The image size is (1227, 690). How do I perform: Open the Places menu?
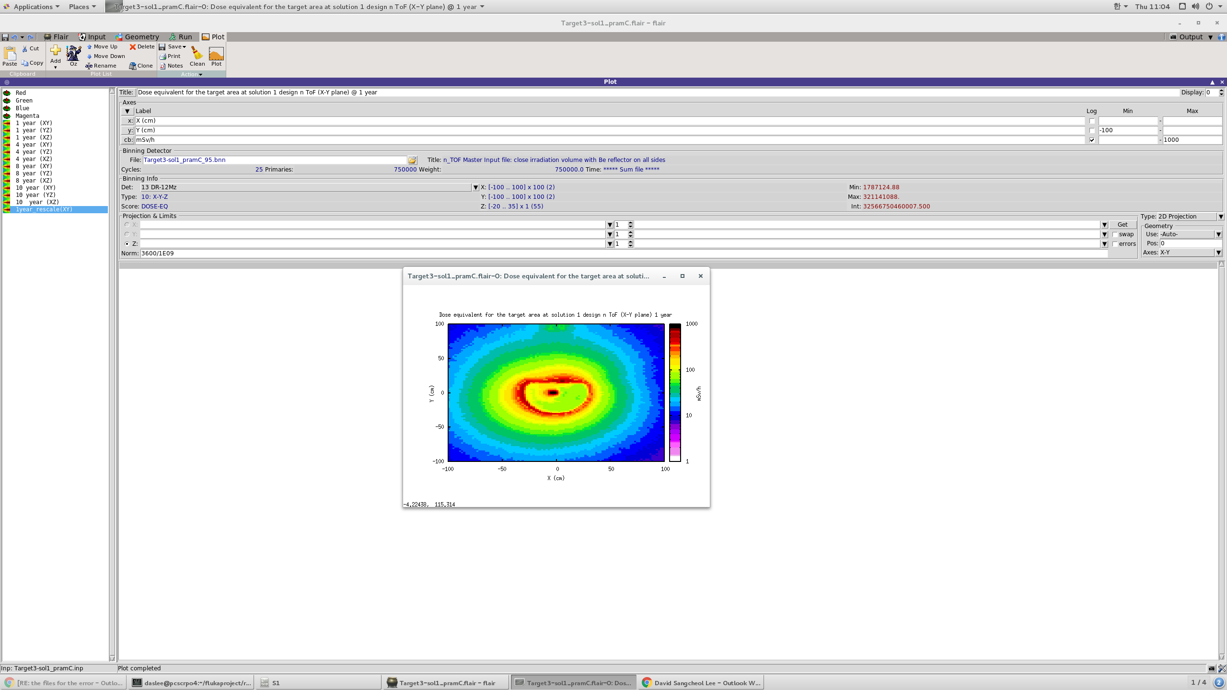pyautogui.click(x=82, y=6)
